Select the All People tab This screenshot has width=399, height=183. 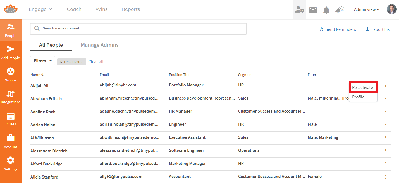coord(51,45)
